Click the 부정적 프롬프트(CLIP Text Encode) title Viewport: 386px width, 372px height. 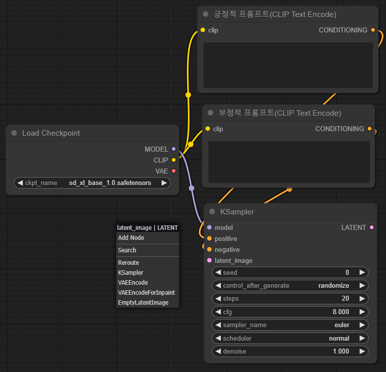[x=280, y=113]
